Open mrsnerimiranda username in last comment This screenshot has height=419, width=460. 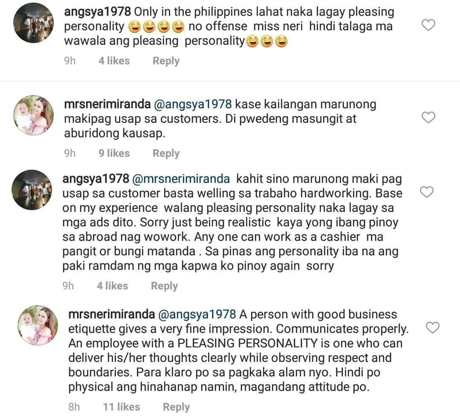(x=111, y=314)
